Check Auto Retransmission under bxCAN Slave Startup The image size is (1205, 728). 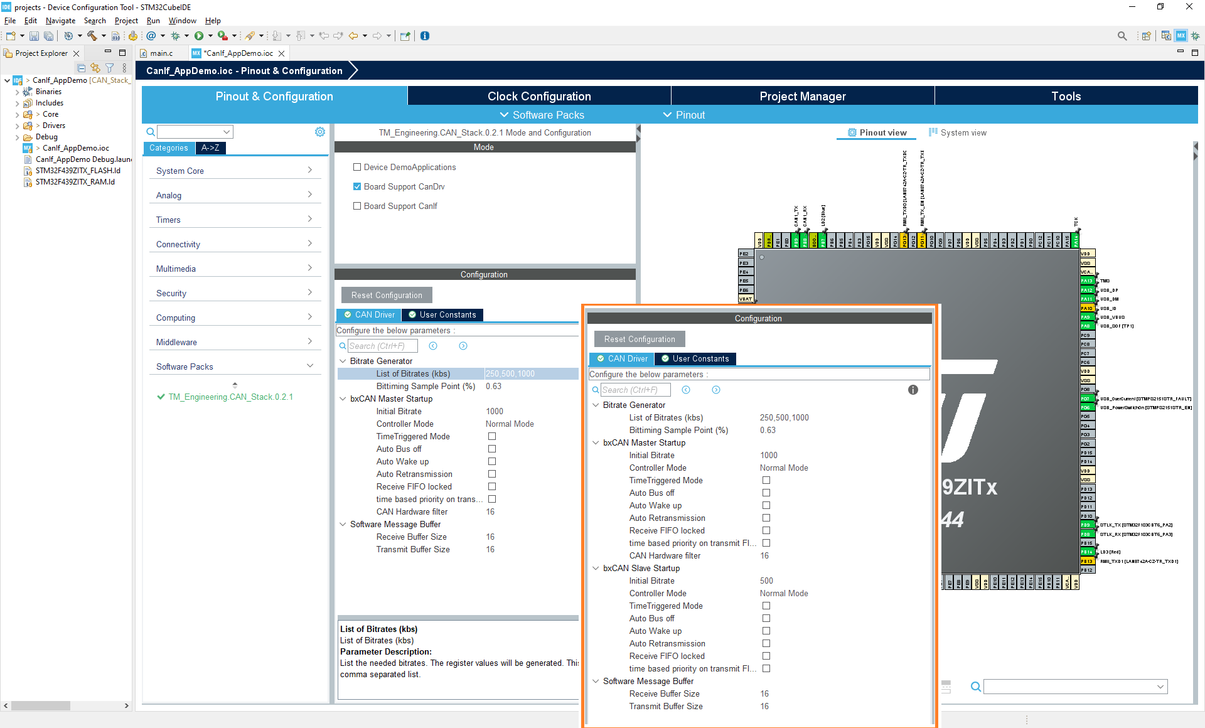click(766, 643)
